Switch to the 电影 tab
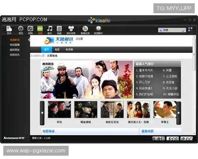 57,49
